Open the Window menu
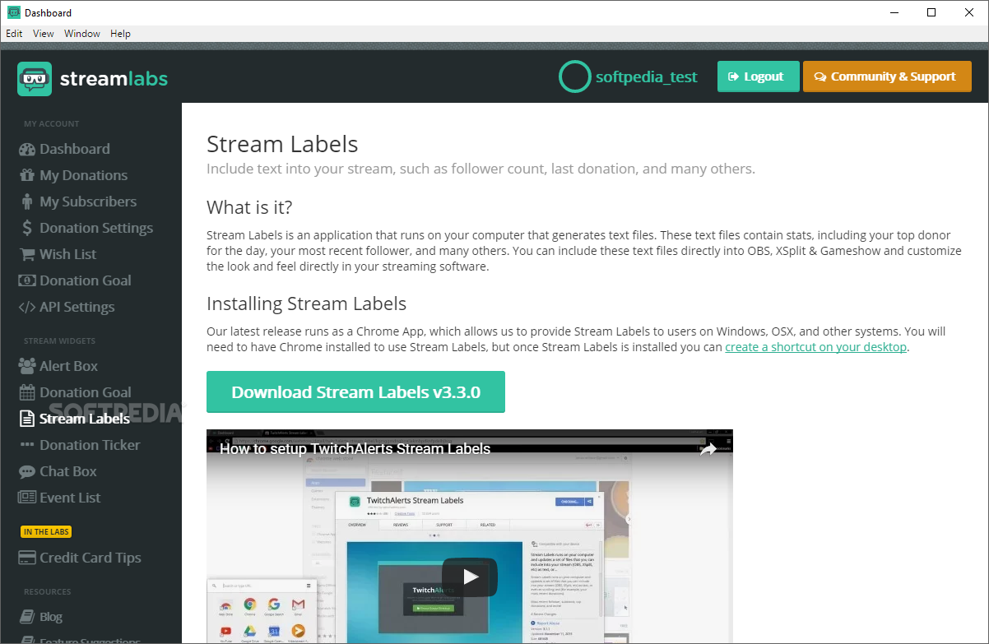 point(82,34)
